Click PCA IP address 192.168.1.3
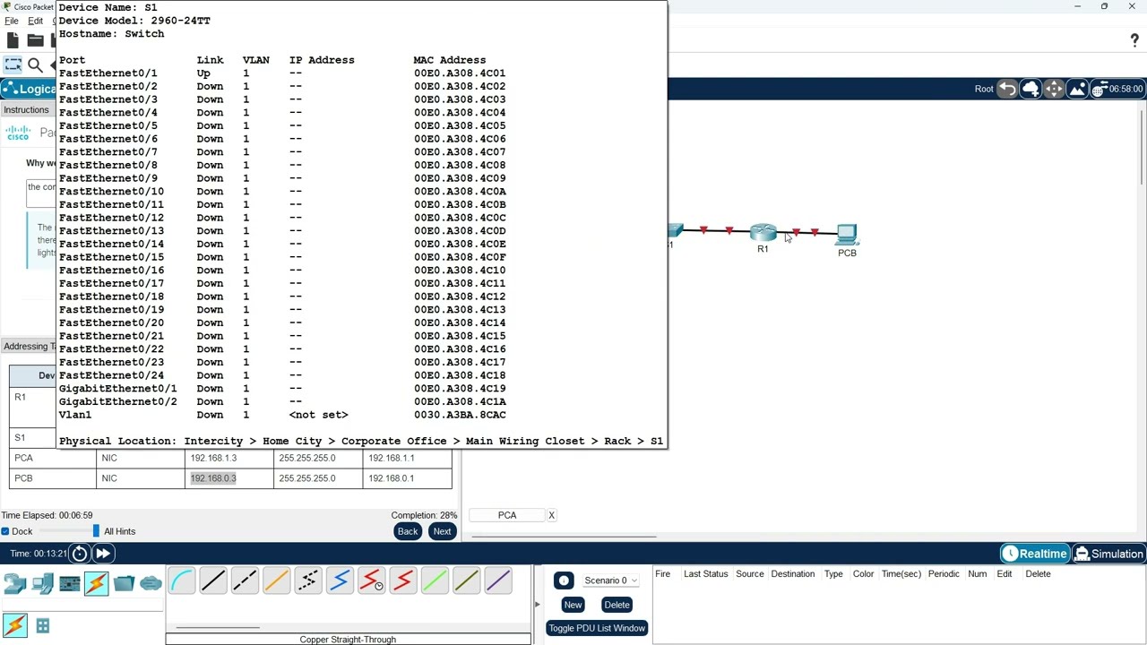This screenshot has height=645, width=1147. [213, 458]
